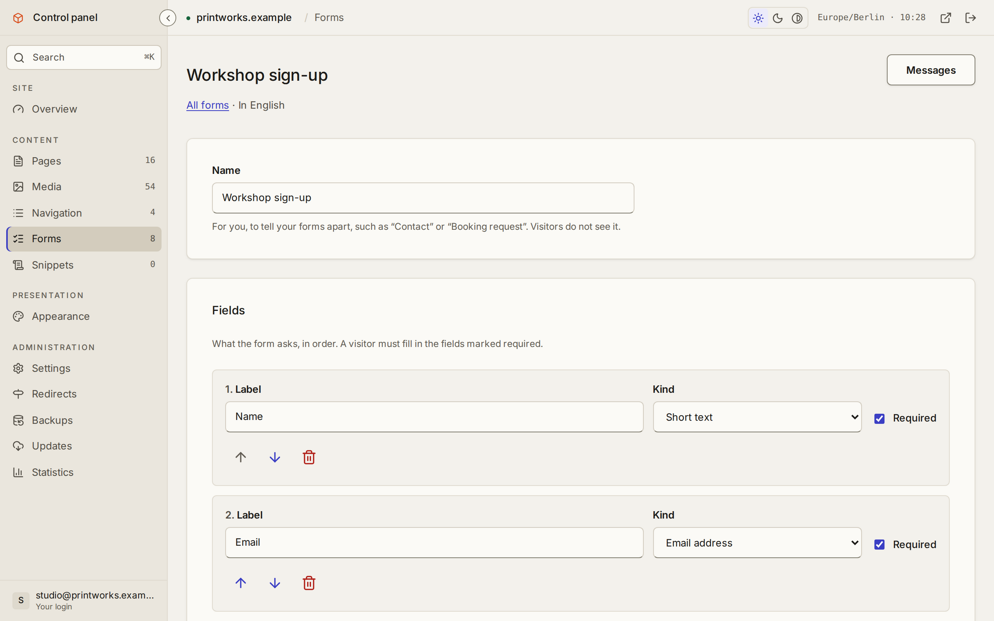Click the log out icon
994x621 pixels.
click(x=970, y=18)
